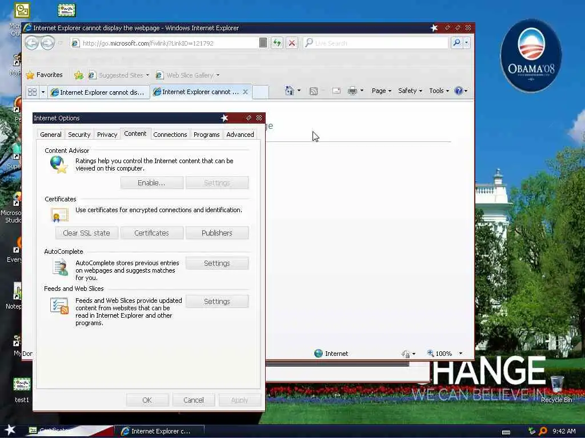Image resolution: width=585 pixels, height=438 pixels.
Task: Expand the Home button dropdown arrow
Action: pos(299,91)
